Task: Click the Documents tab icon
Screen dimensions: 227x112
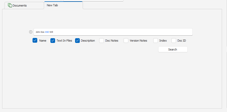Action: click(x=10, y=5)
